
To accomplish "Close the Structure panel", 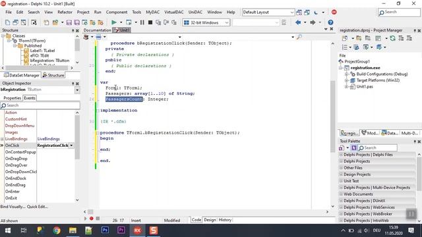I will (x=77, y=31).
